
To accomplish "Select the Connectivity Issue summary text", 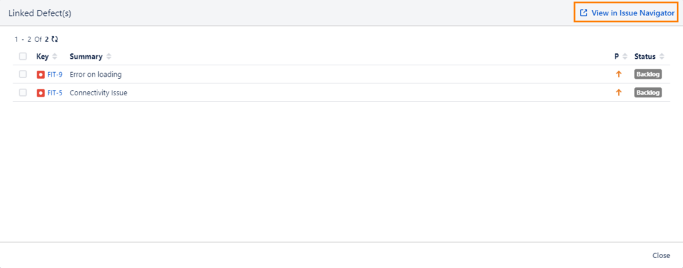I will [x=98, y=93].
